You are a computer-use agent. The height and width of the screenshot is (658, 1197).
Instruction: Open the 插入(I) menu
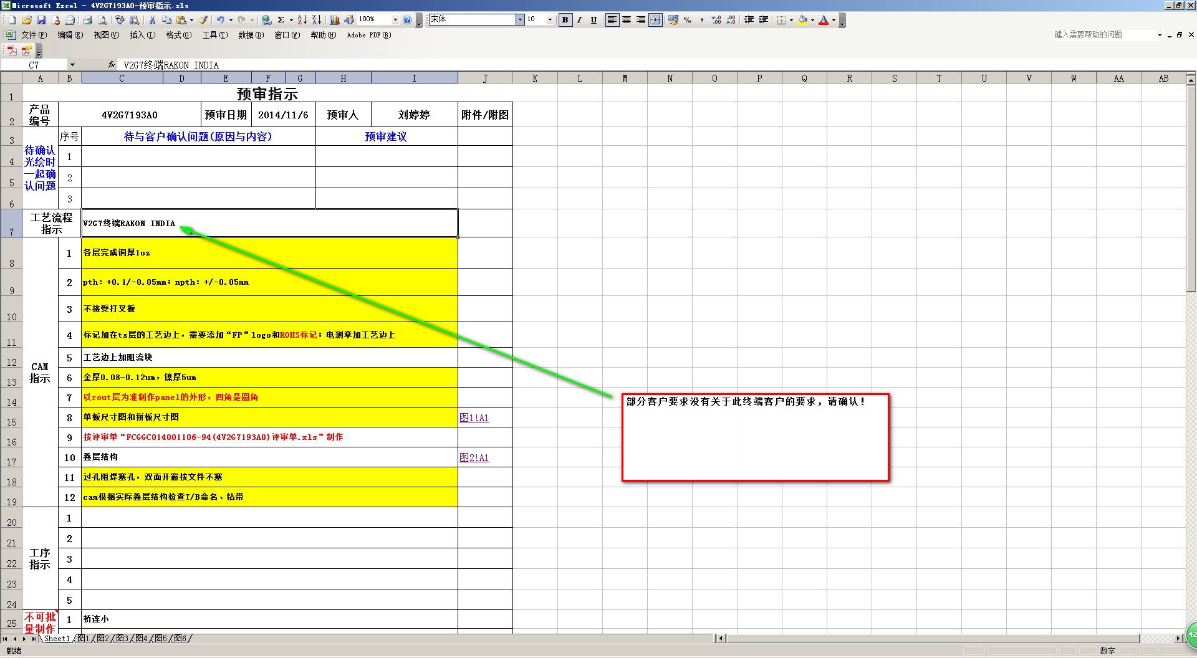click(x=142, y=35)
